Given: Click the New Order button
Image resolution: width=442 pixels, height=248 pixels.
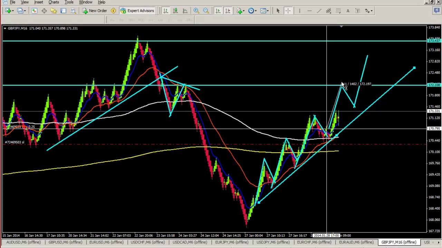Looking at the screenshot, I should (95, 11).
